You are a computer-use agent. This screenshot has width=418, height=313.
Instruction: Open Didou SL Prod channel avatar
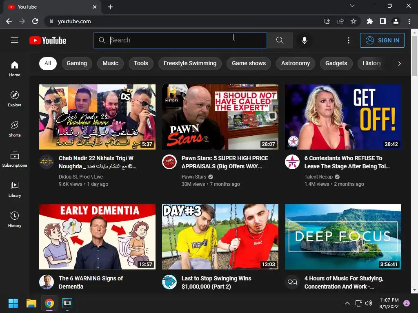(47, 161)
